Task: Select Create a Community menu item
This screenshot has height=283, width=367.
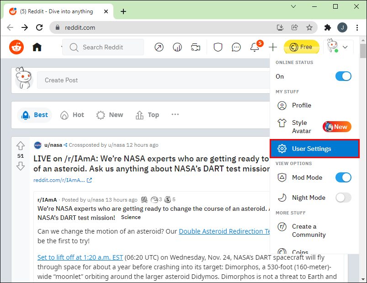Action: 314,230
